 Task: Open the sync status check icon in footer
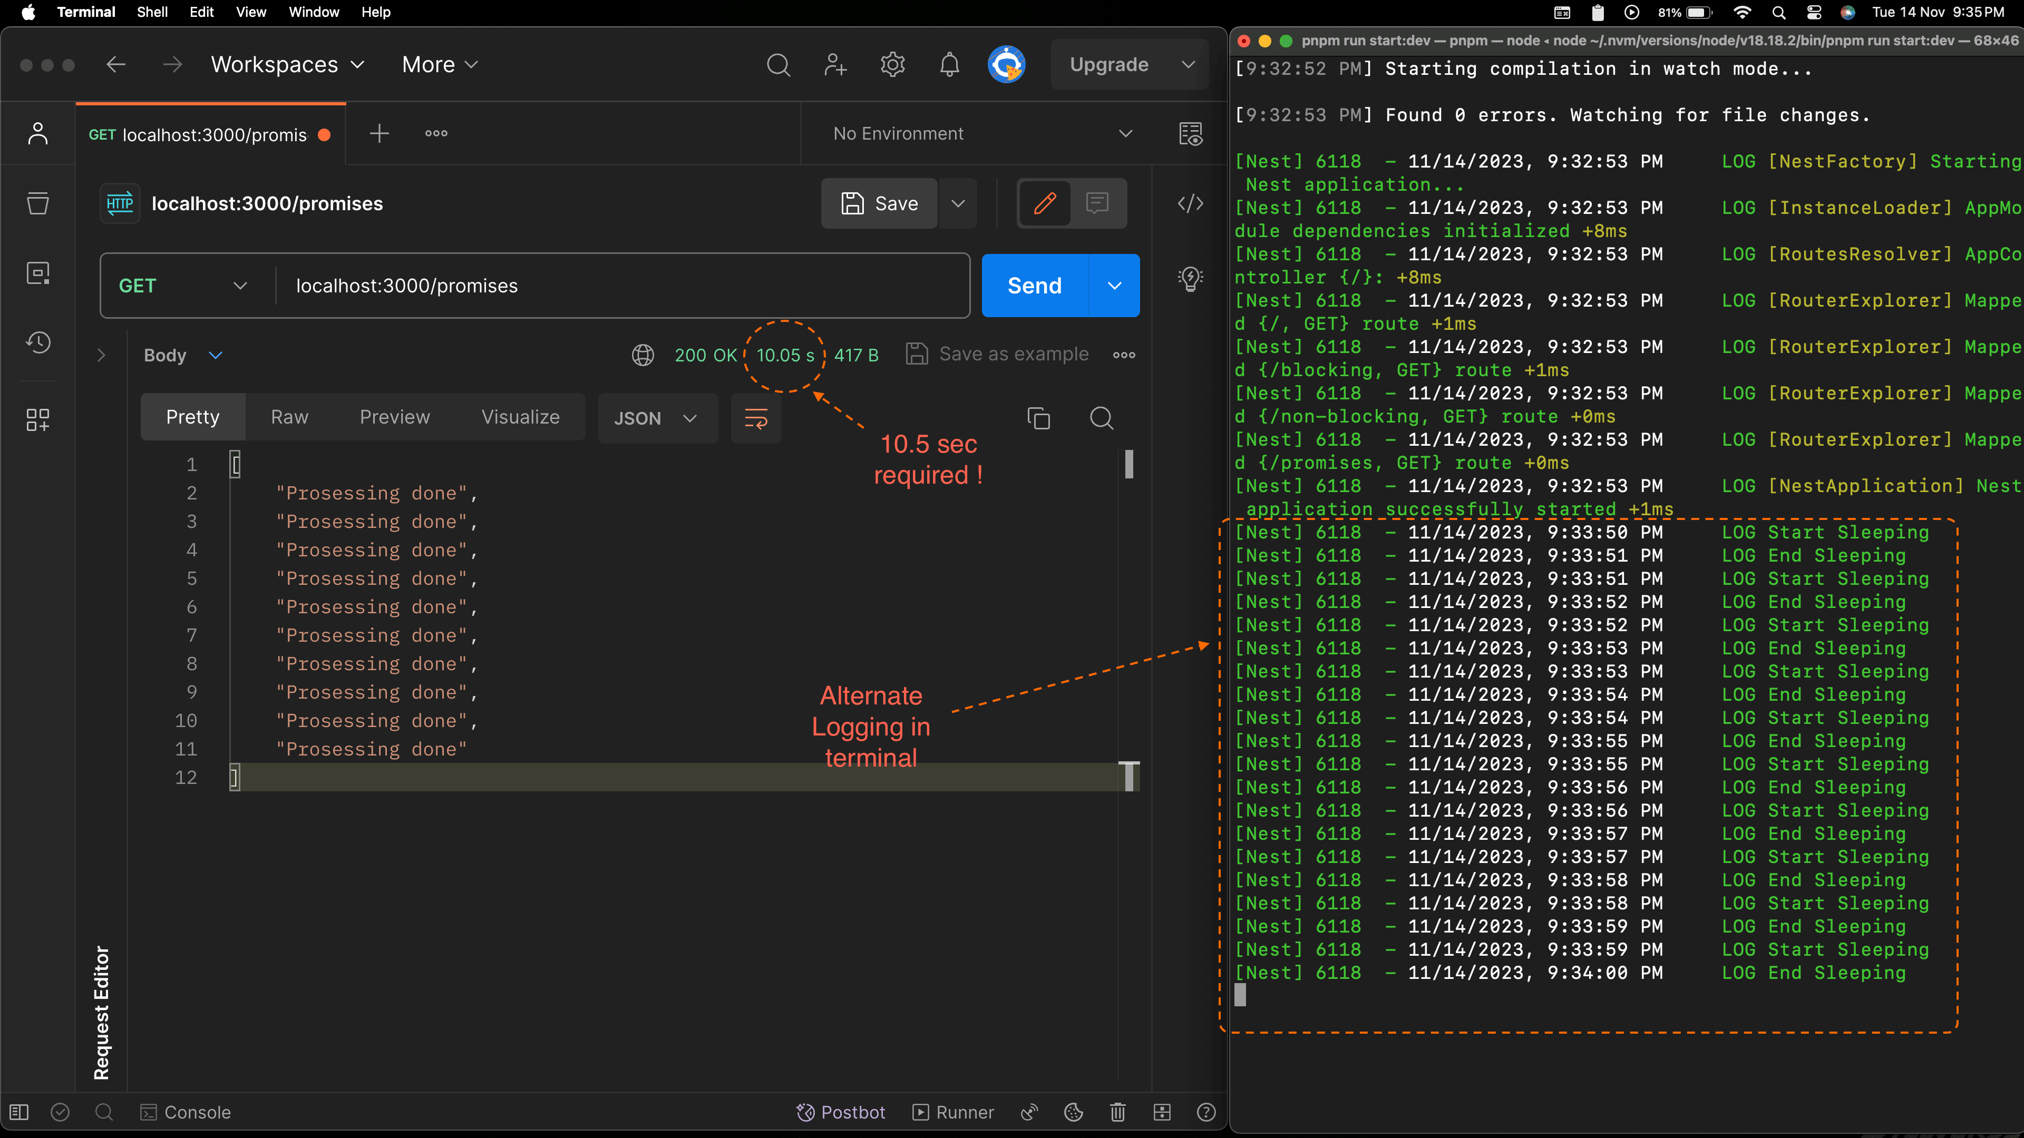(x=61, y=1112)
